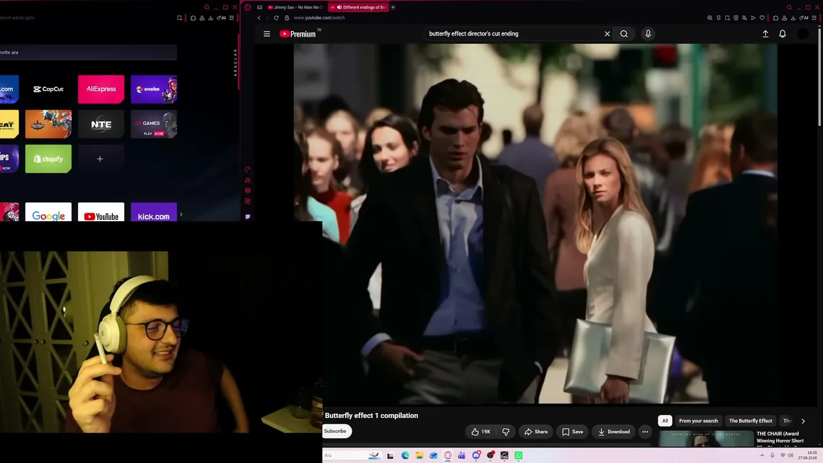Open the eneba speed dial tile
The height and width of the screenshot is (463, 823).
coord(154,89)
